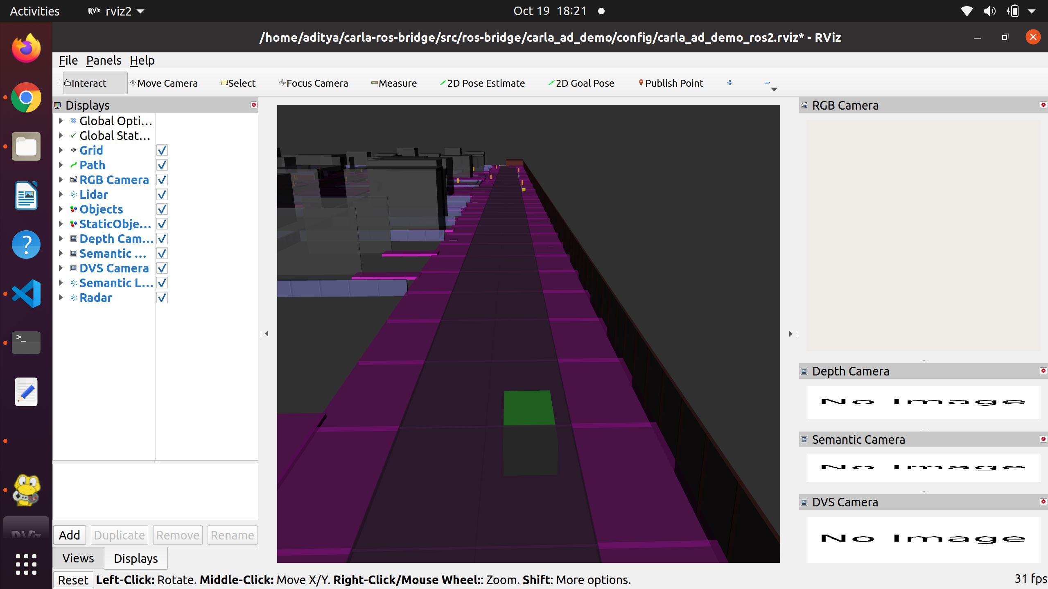Choose the Select tool
Image resolution: width=1048 pixels, height=589 pixels.
point(238,83)
